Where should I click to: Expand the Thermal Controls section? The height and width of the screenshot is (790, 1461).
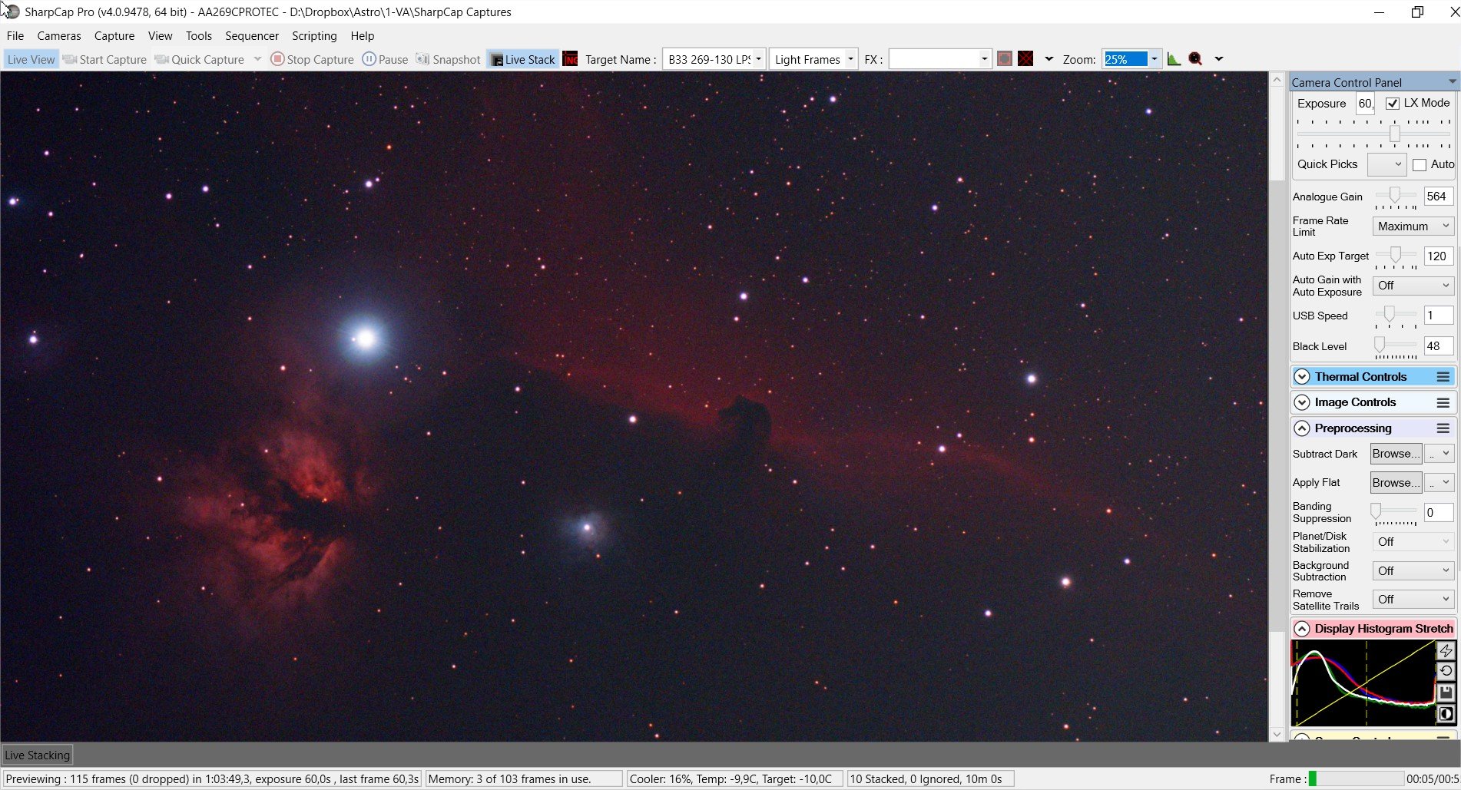coord(1302,377)
